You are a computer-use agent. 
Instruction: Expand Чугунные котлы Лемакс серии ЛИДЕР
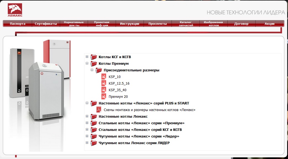(x=87, y=142)
